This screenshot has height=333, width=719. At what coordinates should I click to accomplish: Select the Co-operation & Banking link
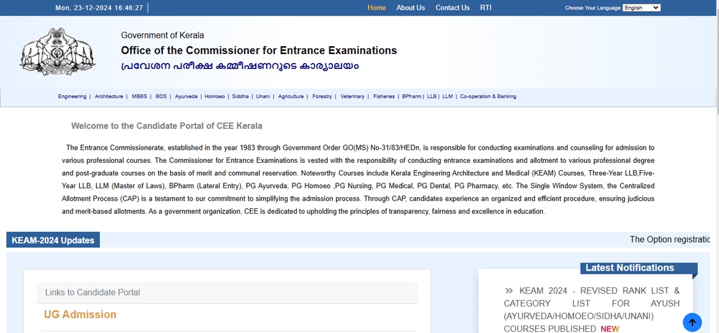[x=488, y=96]
